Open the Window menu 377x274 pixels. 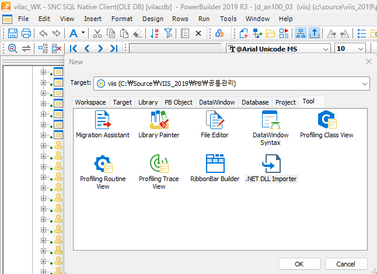click(257, 19)
